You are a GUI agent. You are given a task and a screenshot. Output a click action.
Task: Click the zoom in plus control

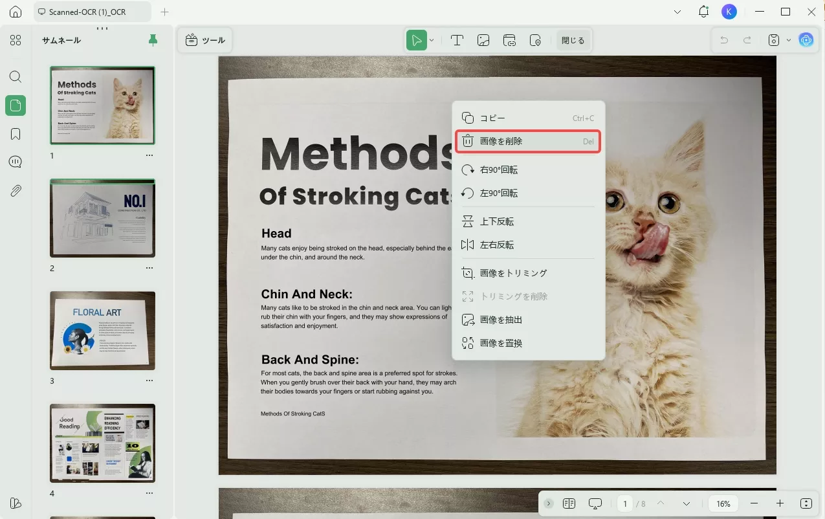point(780,503)
